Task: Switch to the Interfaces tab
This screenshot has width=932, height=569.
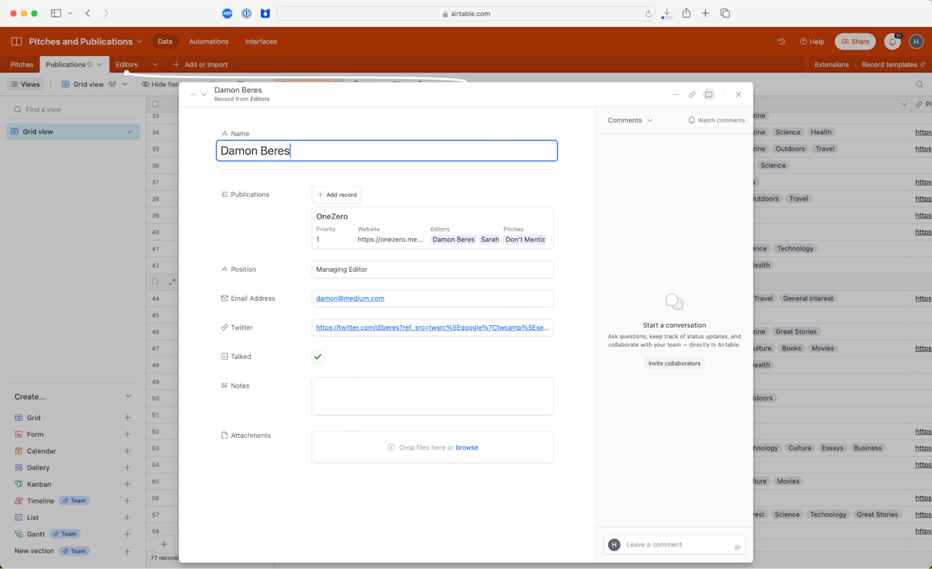Action: [x=261, y=41]
